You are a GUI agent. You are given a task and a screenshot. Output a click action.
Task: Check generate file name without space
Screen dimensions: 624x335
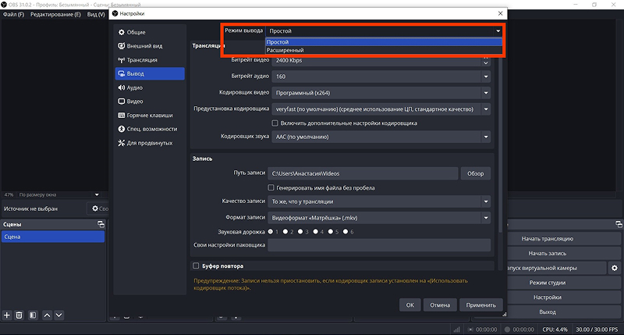click(271, 187)
